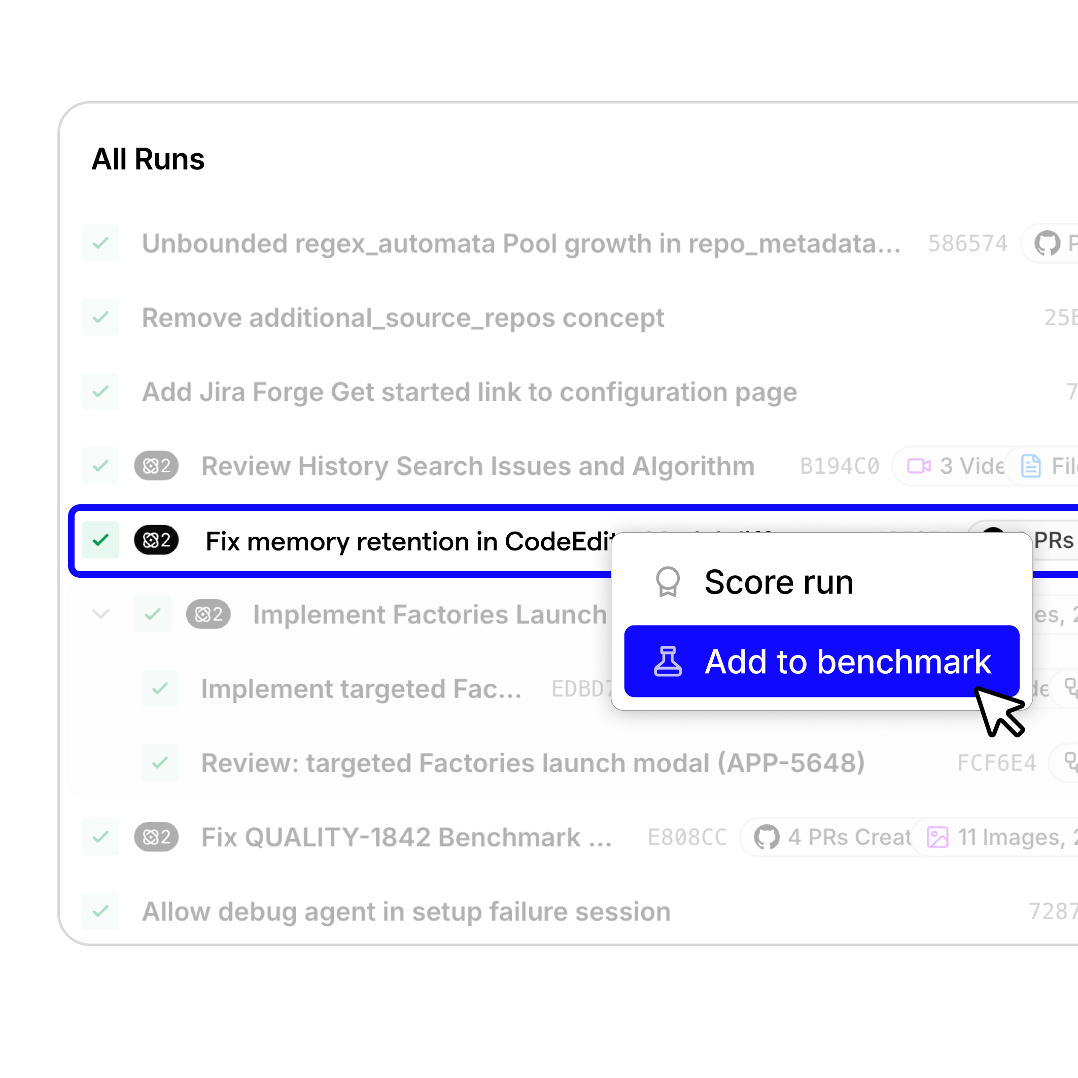Click the GitHub icon beside 4 PRs Created
The image size is (1078, 1078).
[x=767, y=837]
